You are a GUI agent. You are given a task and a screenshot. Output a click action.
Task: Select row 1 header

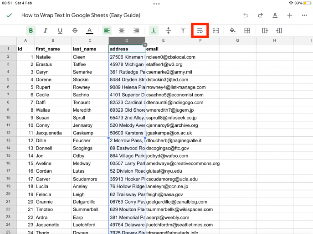[x=8, y=49]
